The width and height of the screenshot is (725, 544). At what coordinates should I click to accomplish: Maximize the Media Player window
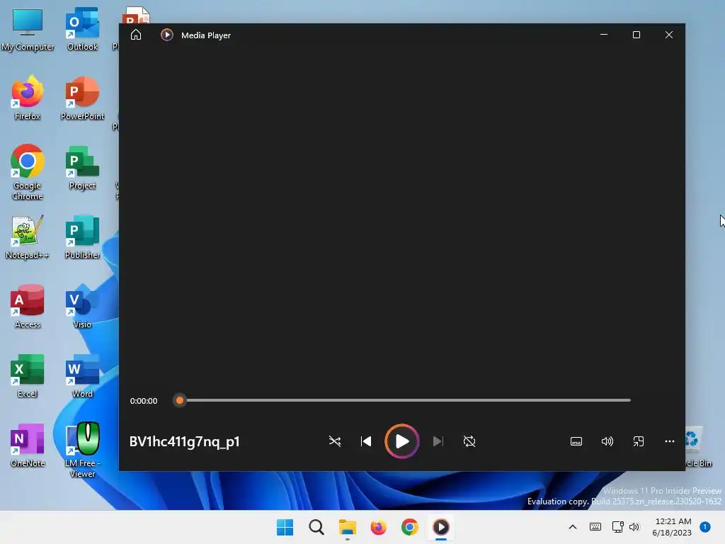point(636,35)
